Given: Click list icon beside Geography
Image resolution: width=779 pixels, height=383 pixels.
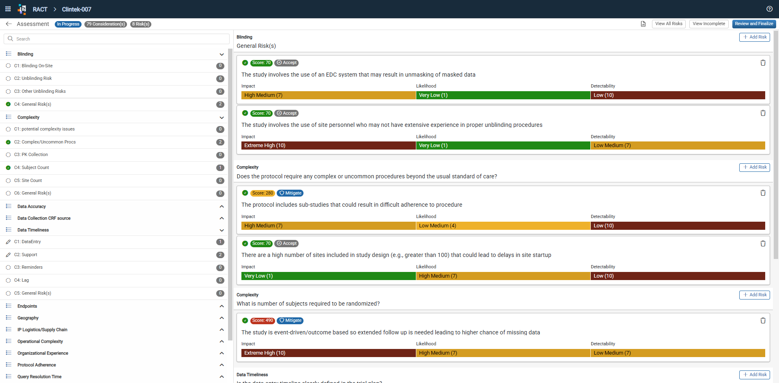Looking at the screenshot, I should coord(9,318).
